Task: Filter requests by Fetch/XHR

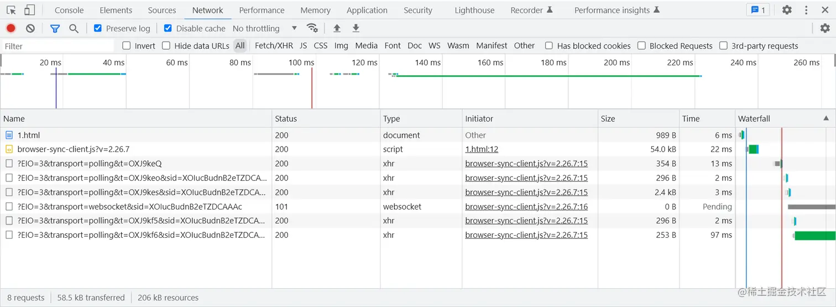Action: coord(274,46)
